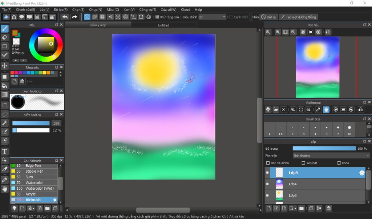Select the Watercolor (Wet) brush
This screenshot has height=219, width=372.
pyautogui.click(x=34, y=189)
